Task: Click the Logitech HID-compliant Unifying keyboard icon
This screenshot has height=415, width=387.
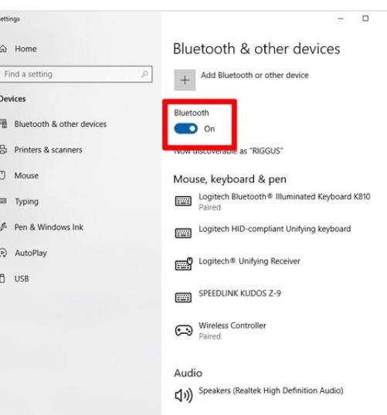Action: [183, 233]
